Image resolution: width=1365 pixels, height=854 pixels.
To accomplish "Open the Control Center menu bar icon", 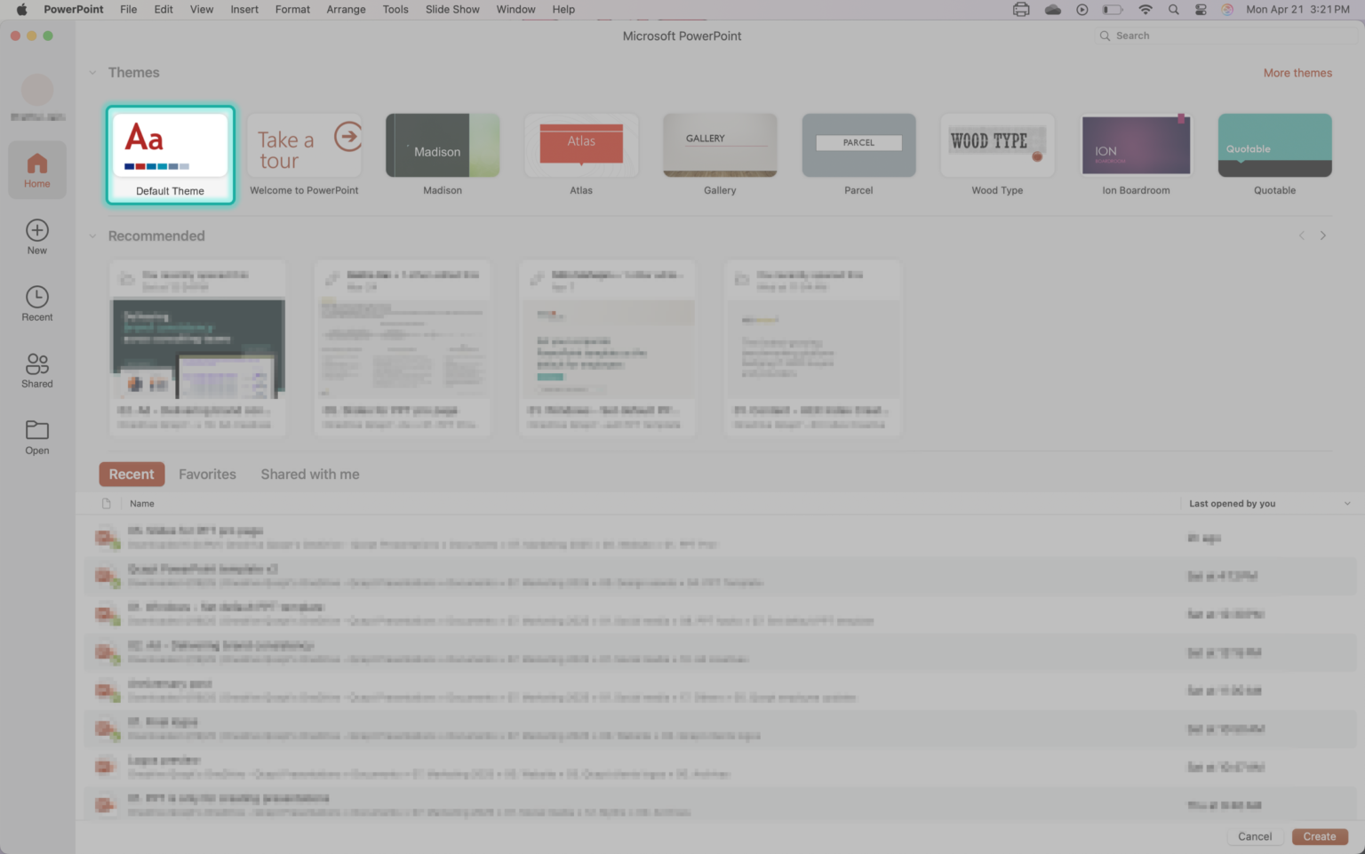I will tap(1201, 10).
